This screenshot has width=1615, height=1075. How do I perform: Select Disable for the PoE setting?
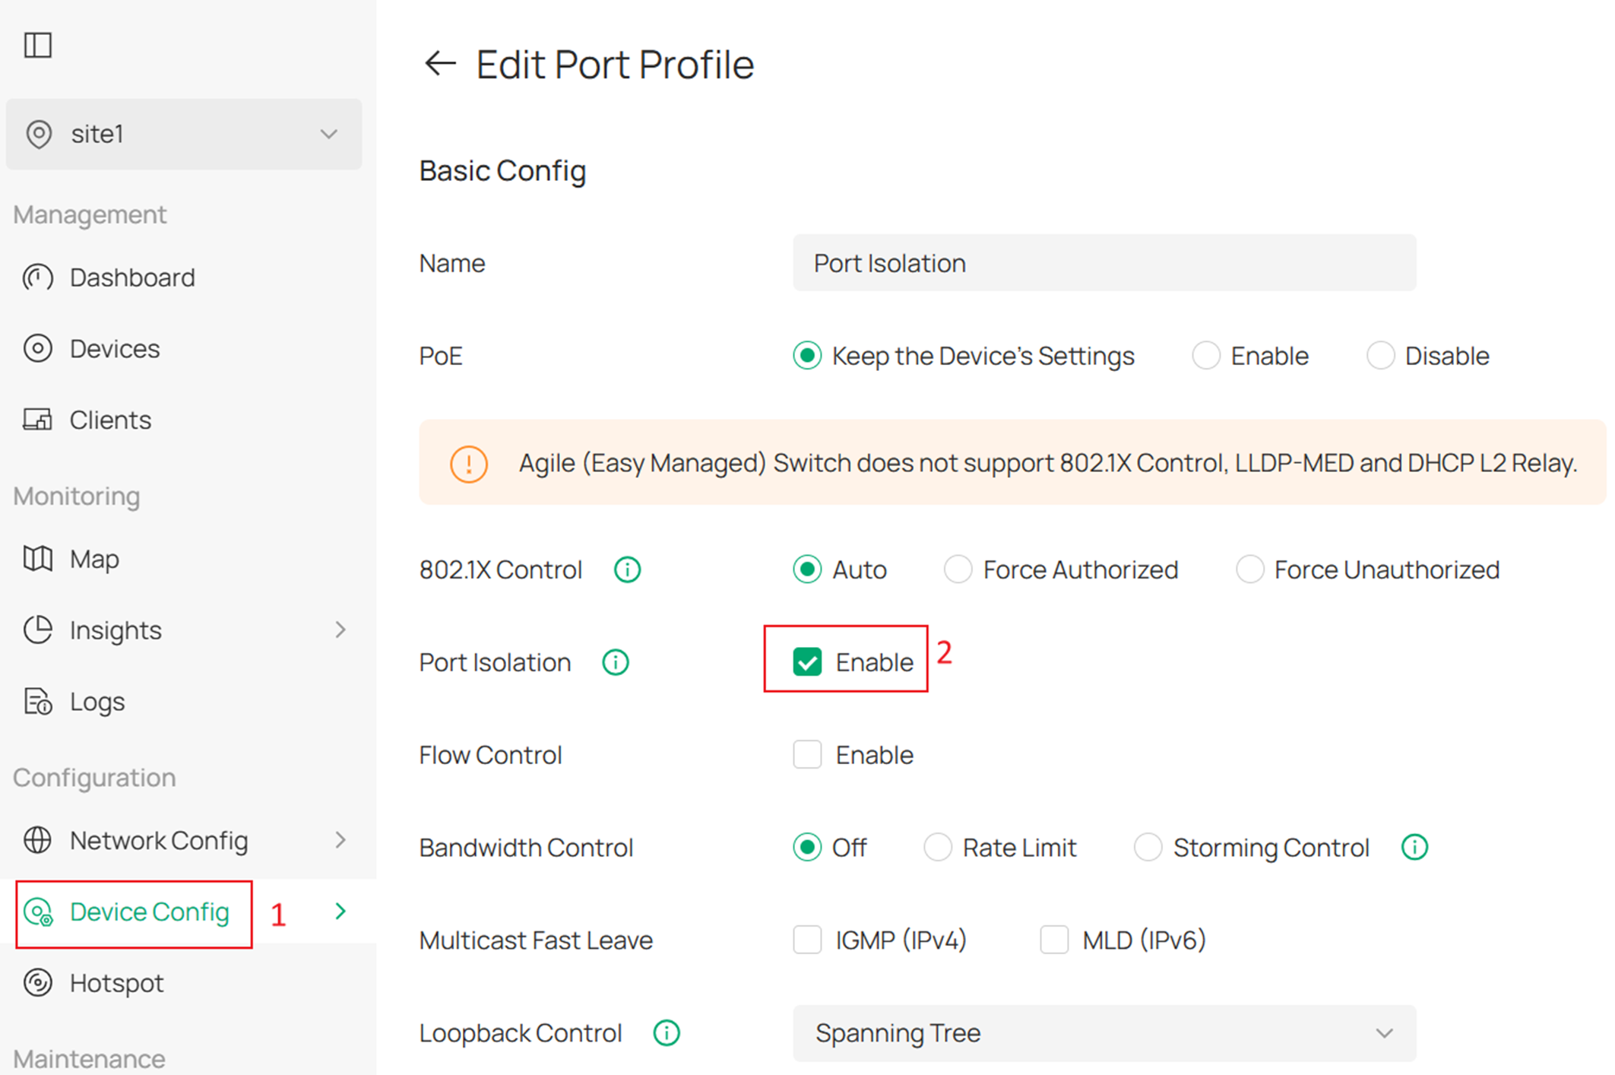[1381, 355]
